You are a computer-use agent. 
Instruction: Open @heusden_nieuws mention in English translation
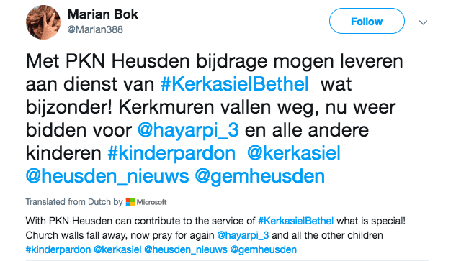pyautogui.click(x=186, y=249)
